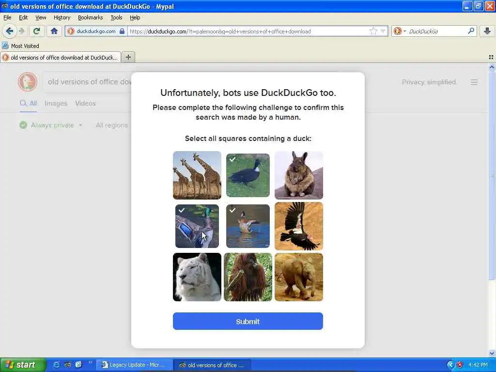Switch to the Images results tab
The image size is (496, 372).
[56, 104]
